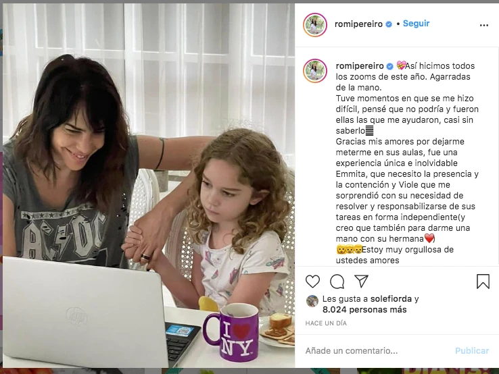Open romipereiro username in the caption
Image resolution: width=499 pixels, height=374 pixels.
(360, 65)
